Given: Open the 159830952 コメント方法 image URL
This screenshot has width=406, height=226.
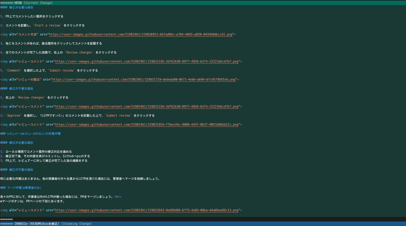Looking at the screenshot, I should [x=141, y=34].
